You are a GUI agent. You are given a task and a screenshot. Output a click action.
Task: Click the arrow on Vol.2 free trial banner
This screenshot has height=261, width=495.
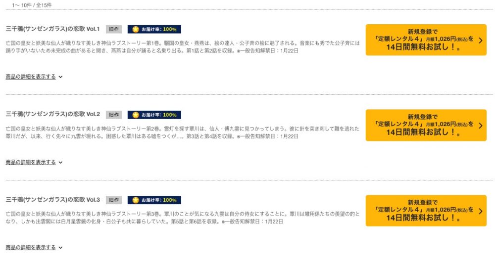click(x=481, y=126)
